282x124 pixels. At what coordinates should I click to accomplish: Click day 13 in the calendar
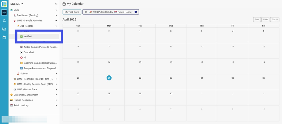coord(78,62)
